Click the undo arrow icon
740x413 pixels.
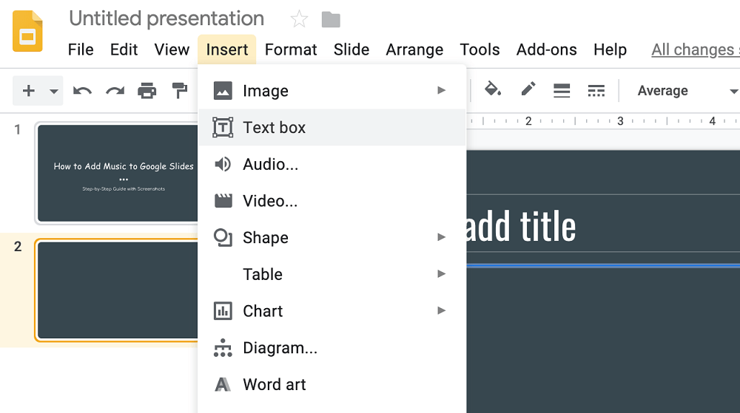tap(82, 90)
